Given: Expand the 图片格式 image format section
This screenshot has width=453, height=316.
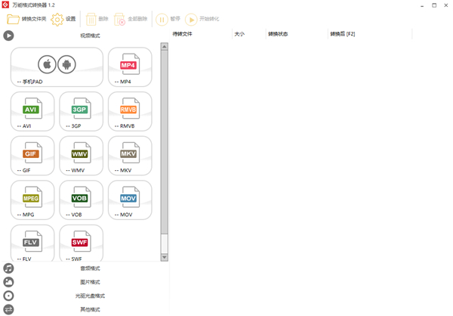Looking at the screenshot, I should (90, 282).
